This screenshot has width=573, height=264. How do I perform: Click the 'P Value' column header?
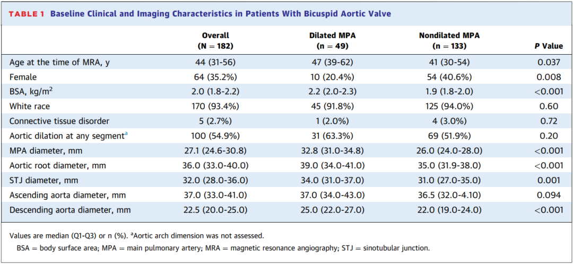(549, 46)
